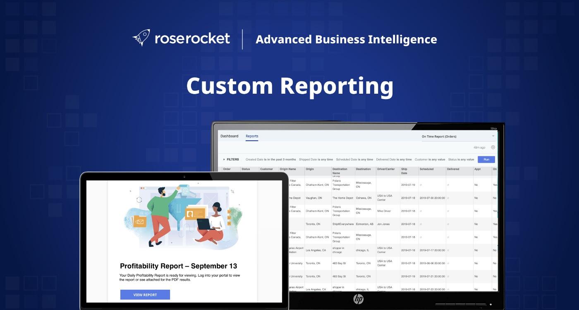Click the Rose Rocket rocket logo
This screenshot has height=310, width=579.
pyautogui.click(x=141, y=38)
